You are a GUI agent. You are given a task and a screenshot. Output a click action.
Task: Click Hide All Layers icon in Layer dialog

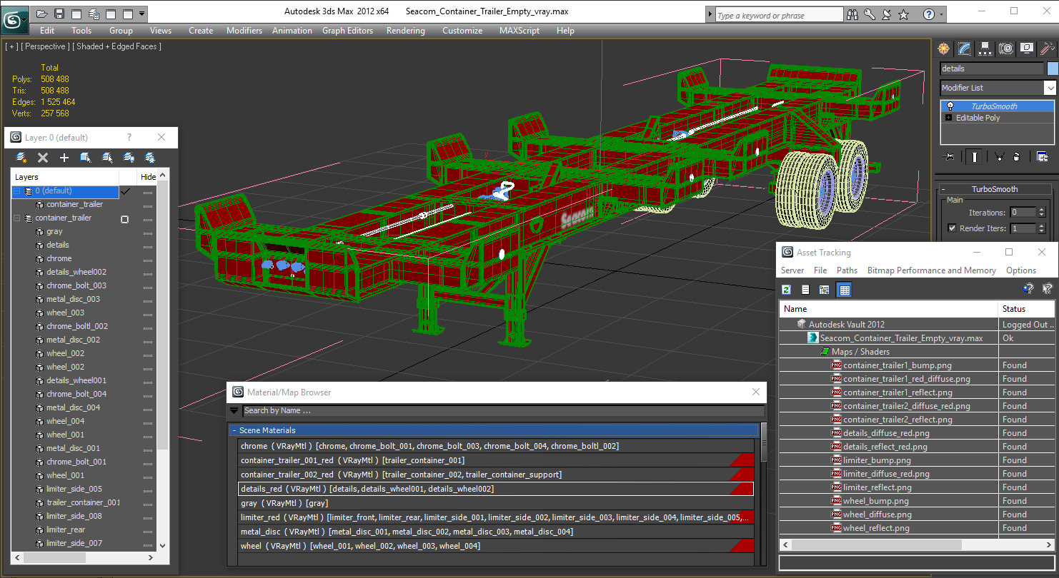[129, 158]
